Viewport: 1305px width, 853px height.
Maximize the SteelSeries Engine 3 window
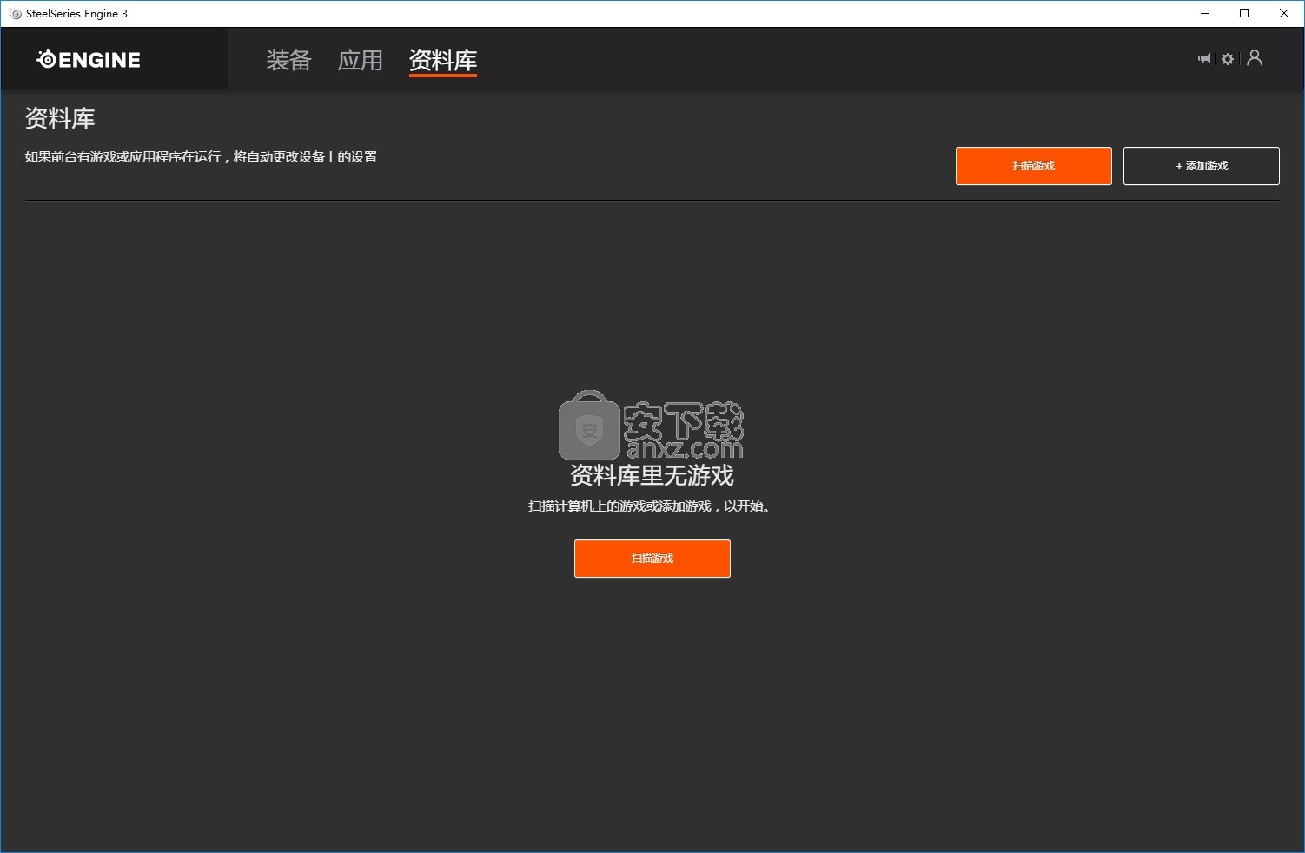tap(1244, 13)
